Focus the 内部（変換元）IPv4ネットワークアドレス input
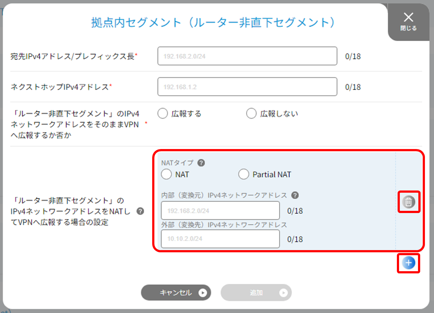The image size is (434, 313). 220,210
